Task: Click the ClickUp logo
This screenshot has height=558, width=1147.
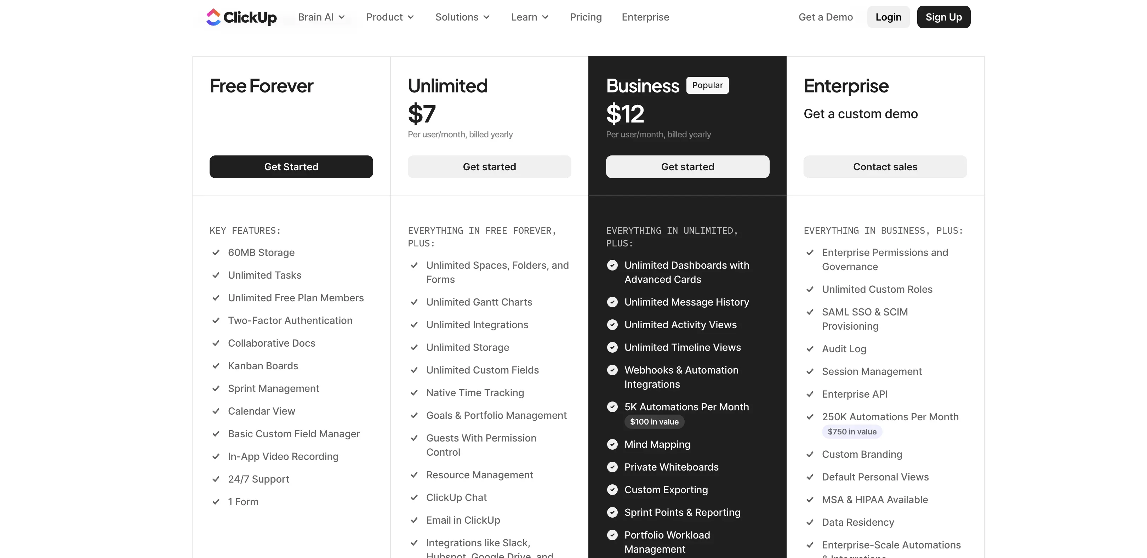Action: [x=241, y=17]
